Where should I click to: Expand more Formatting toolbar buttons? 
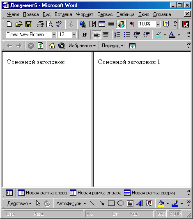click(188, 35)
